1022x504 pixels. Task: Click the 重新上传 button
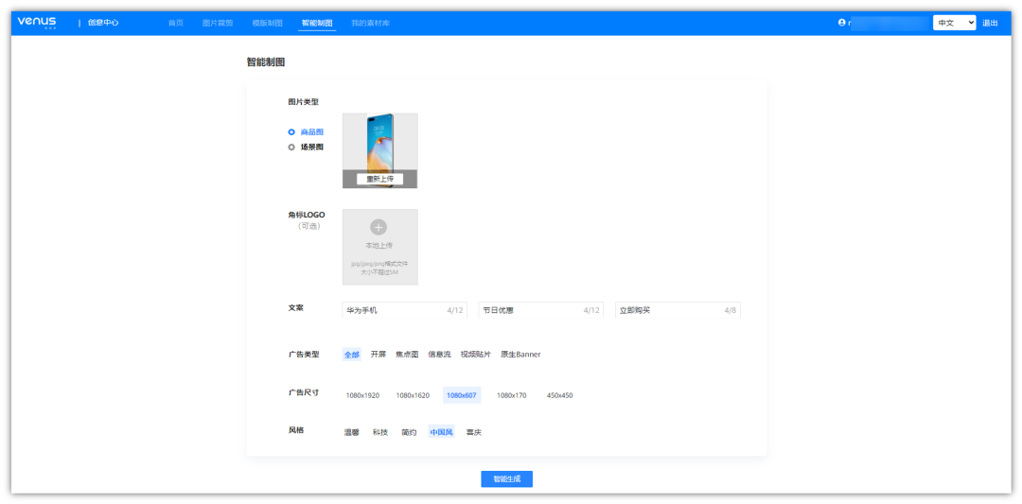pos(380,179)
